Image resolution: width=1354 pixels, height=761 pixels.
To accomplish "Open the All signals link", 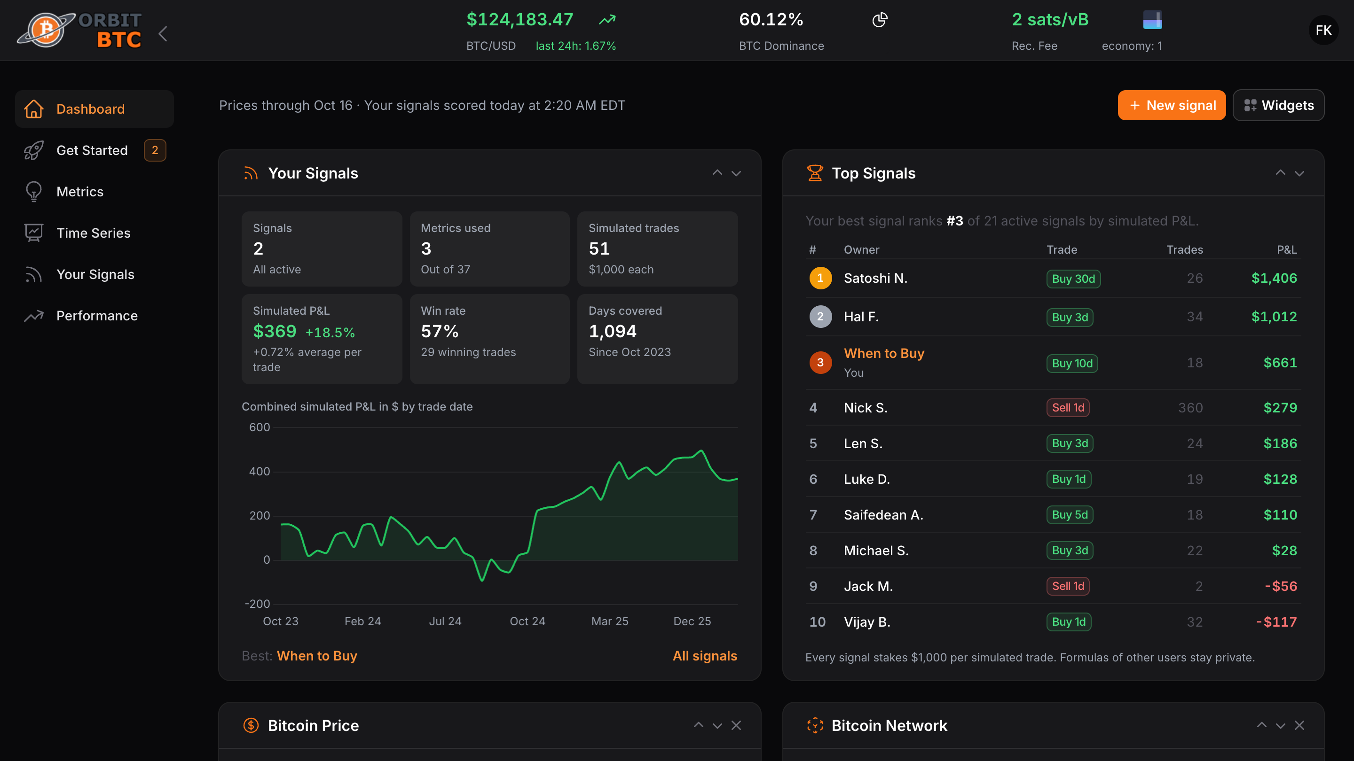I will click(705, 656).
